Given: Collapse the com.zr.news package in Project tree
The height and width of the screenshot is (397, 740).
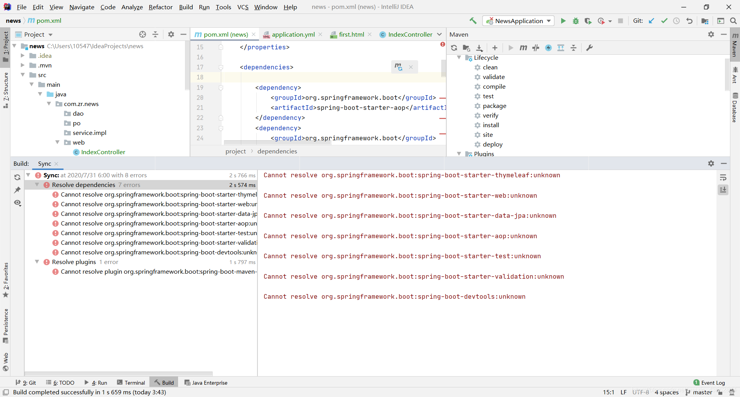Looking at the screenshot, I should pos(49,104).
